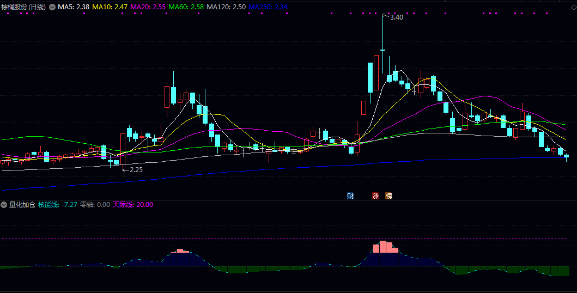
Task: Click the 2.25 low price marker
Action: tap(135, 170)
